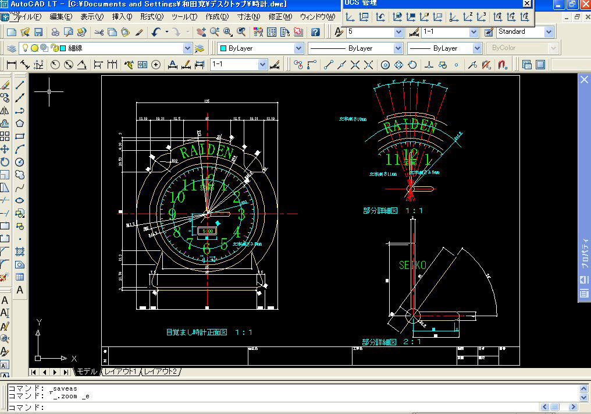
Task: Click the Plot (printer) icon
Action: click(55, 32)
